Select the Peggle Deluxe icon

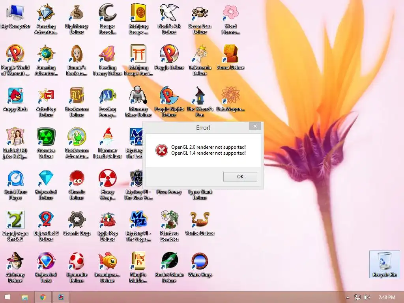169,54
